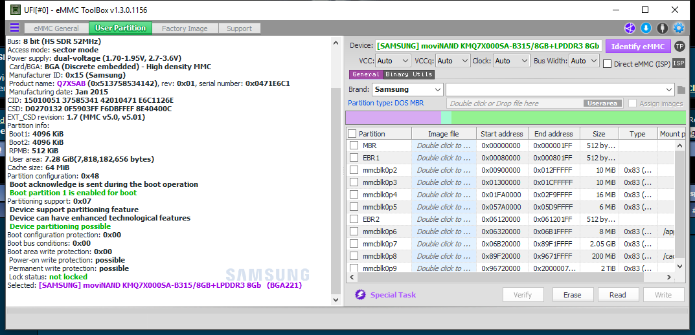This screenshot has height=335, width=695.
Task: Check the mmcblk0p8 partition checkbox
Action: [x=354, y=256]
